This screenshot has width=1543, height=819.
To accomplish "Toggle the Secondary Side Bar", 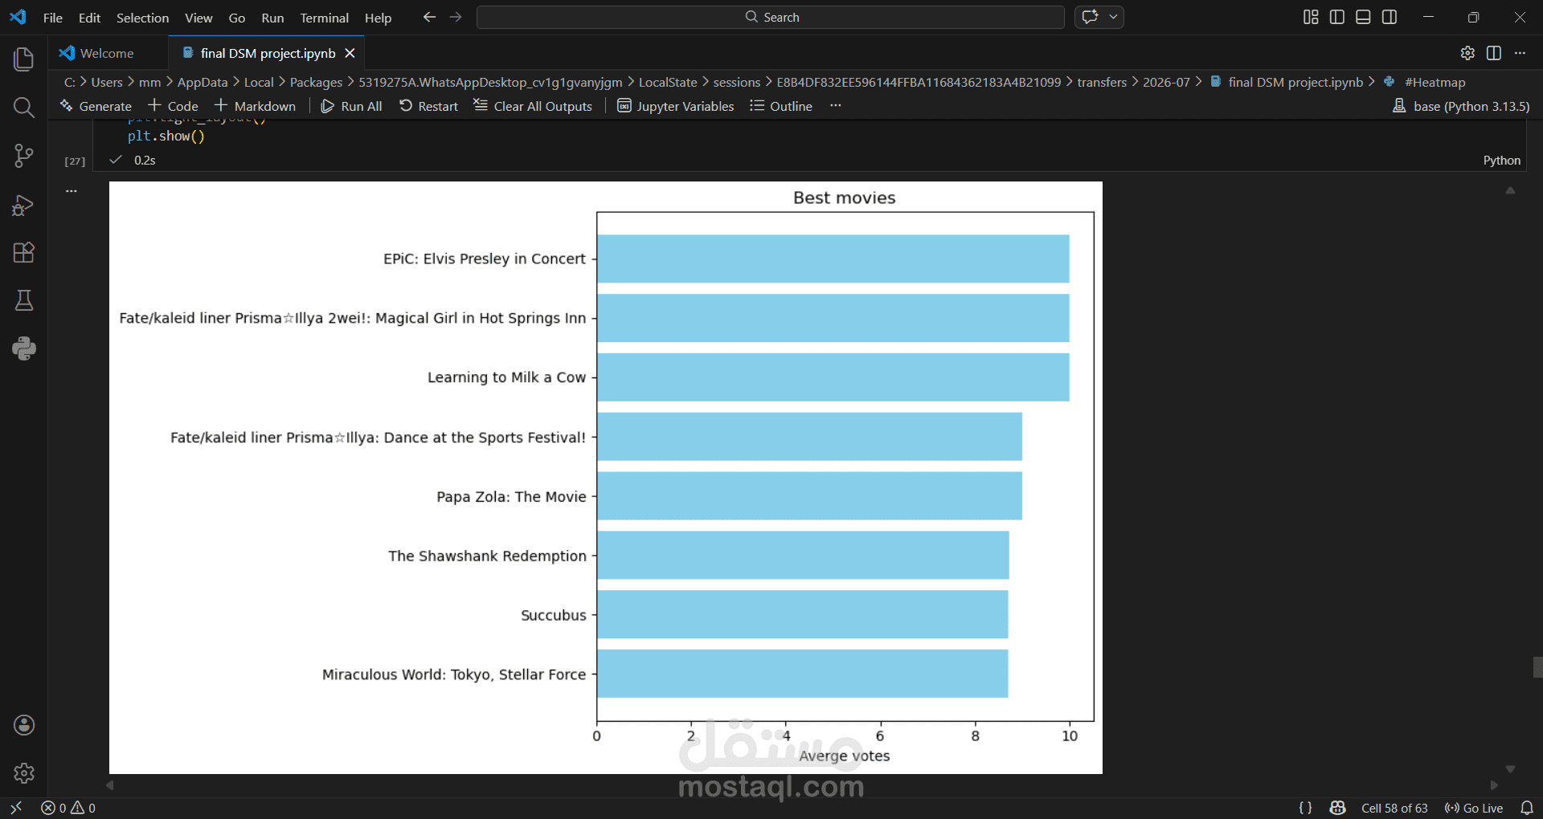I will coord(1390,17).
